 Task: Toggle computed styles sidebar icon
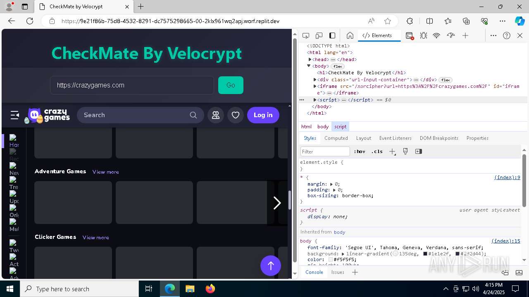click(419, 151)
